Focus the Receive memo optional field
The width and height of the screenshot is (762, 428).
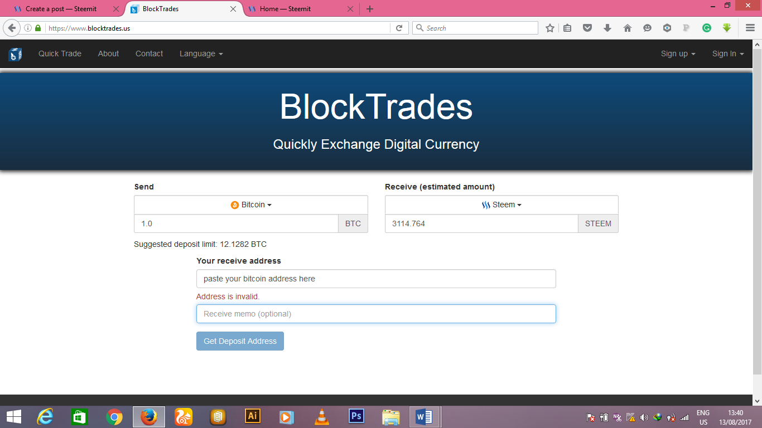pos(376,314)
